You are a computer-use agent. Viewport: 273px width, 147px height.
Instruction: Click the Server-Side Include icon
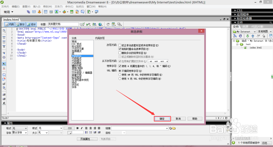(77, 12)
